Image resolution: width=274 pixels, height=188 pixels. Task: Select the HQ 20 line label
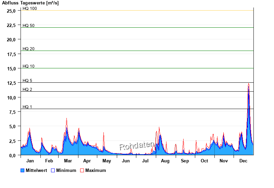coord(28,49)
